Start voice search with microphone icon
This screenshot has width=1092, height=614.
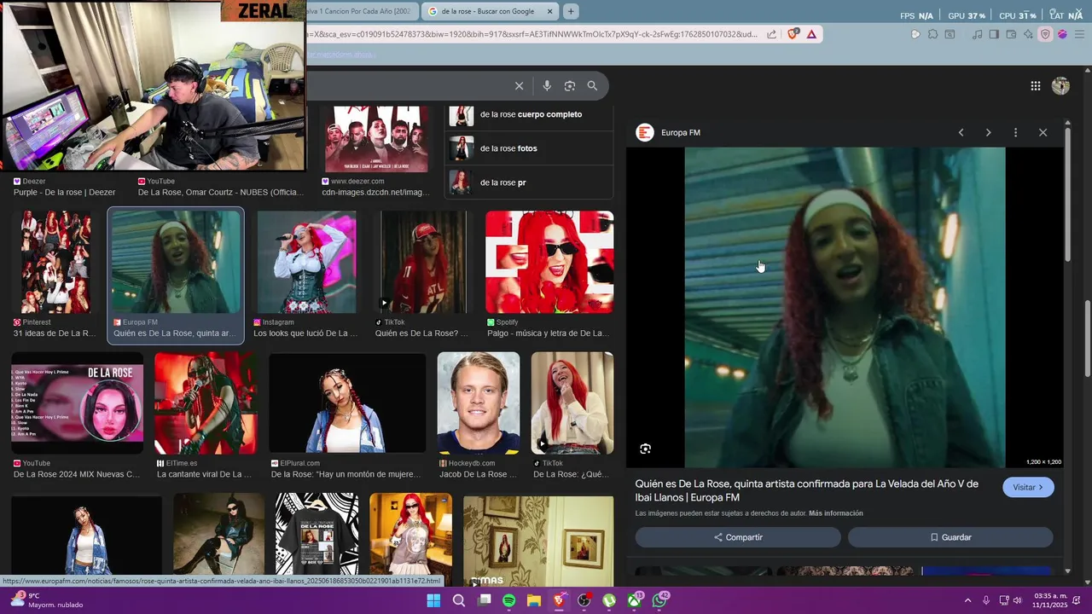point(547,86)
